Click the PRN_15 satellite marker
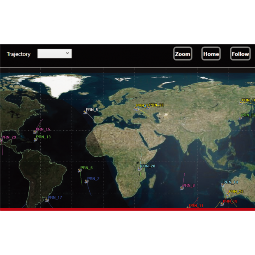255x255 pixels. pos(35,132)
